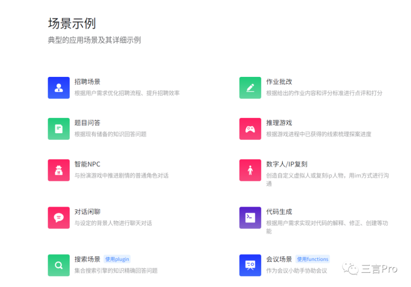The width and height of the screenshot is (411, 287).
Task: Open the 招聘场景 title link
Action: tap(87, 82)
